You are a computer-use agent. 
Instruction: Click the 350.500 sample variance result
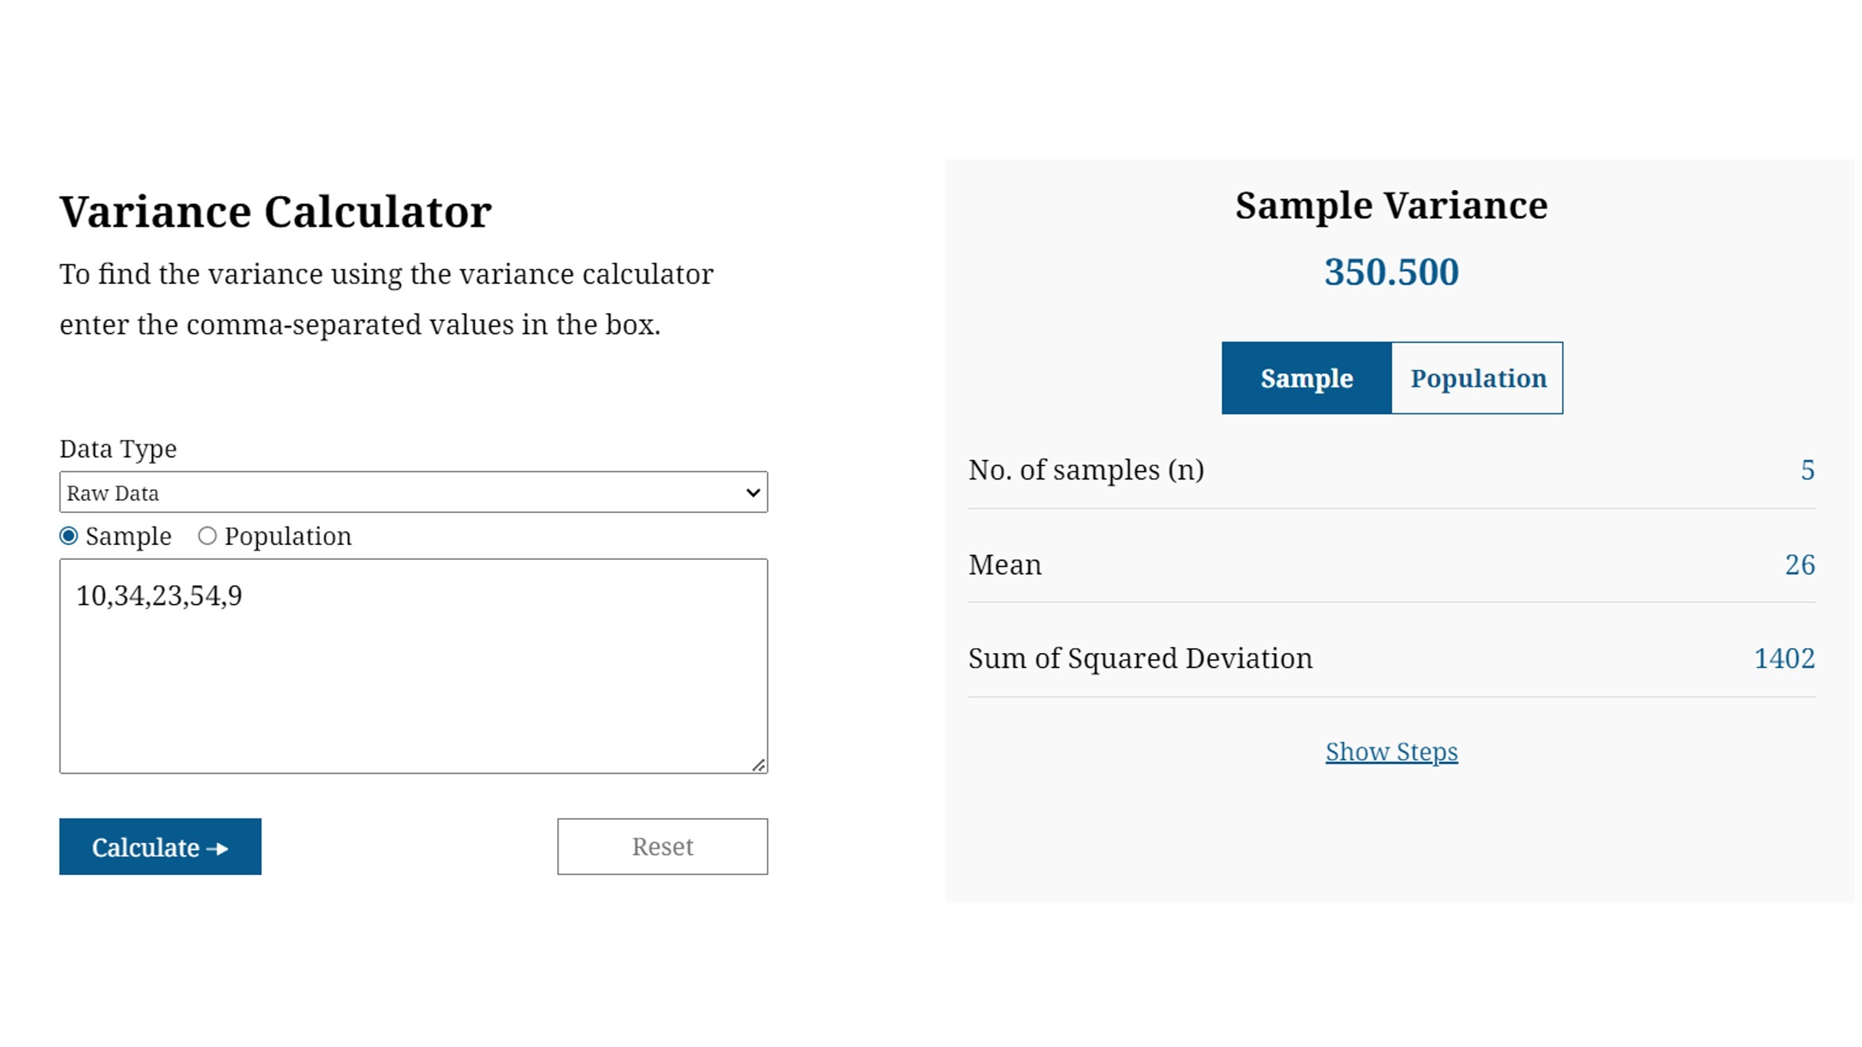pos(1391,272)
